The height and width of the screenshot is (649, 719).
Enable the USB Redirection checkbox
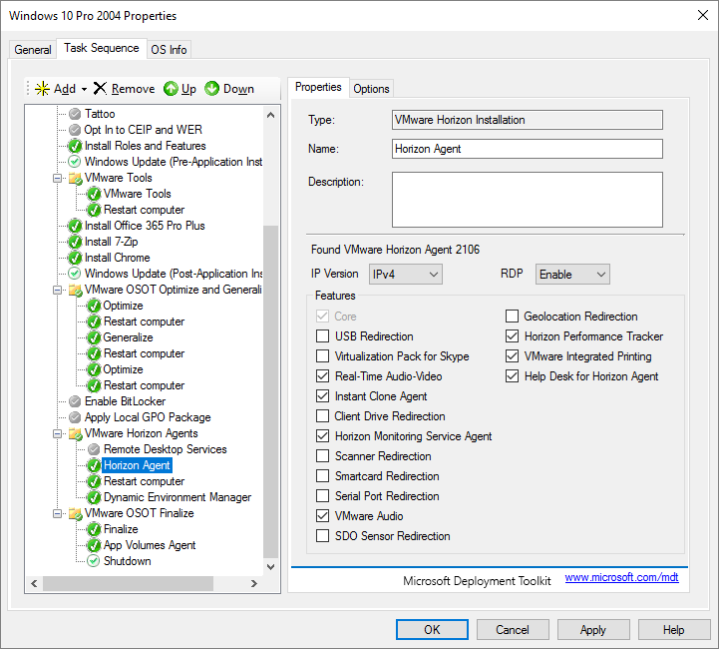pos(322,336)
